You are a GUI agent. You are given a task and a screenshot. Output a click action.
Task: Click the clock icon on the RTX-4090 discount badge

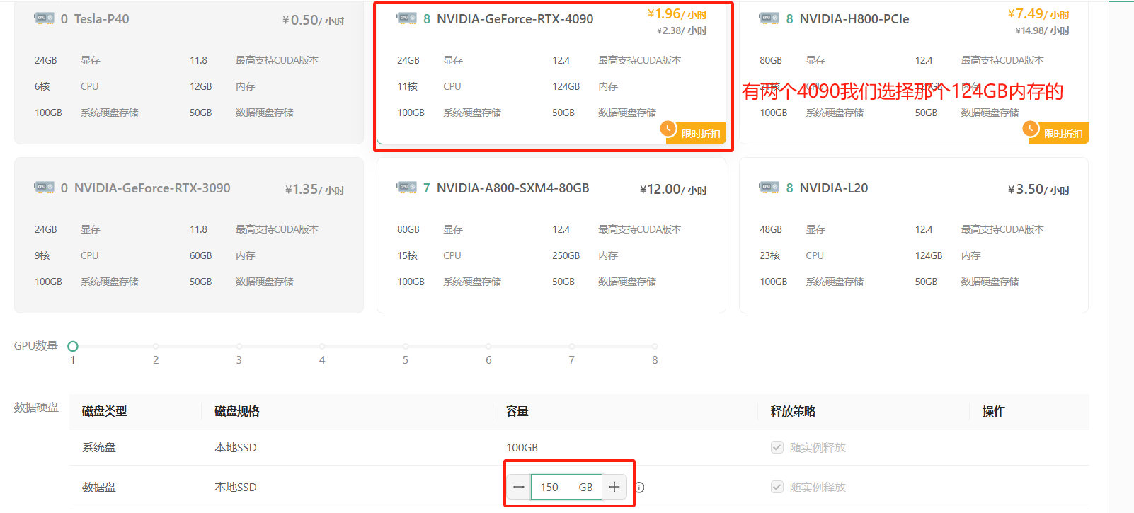coord(668,128)
